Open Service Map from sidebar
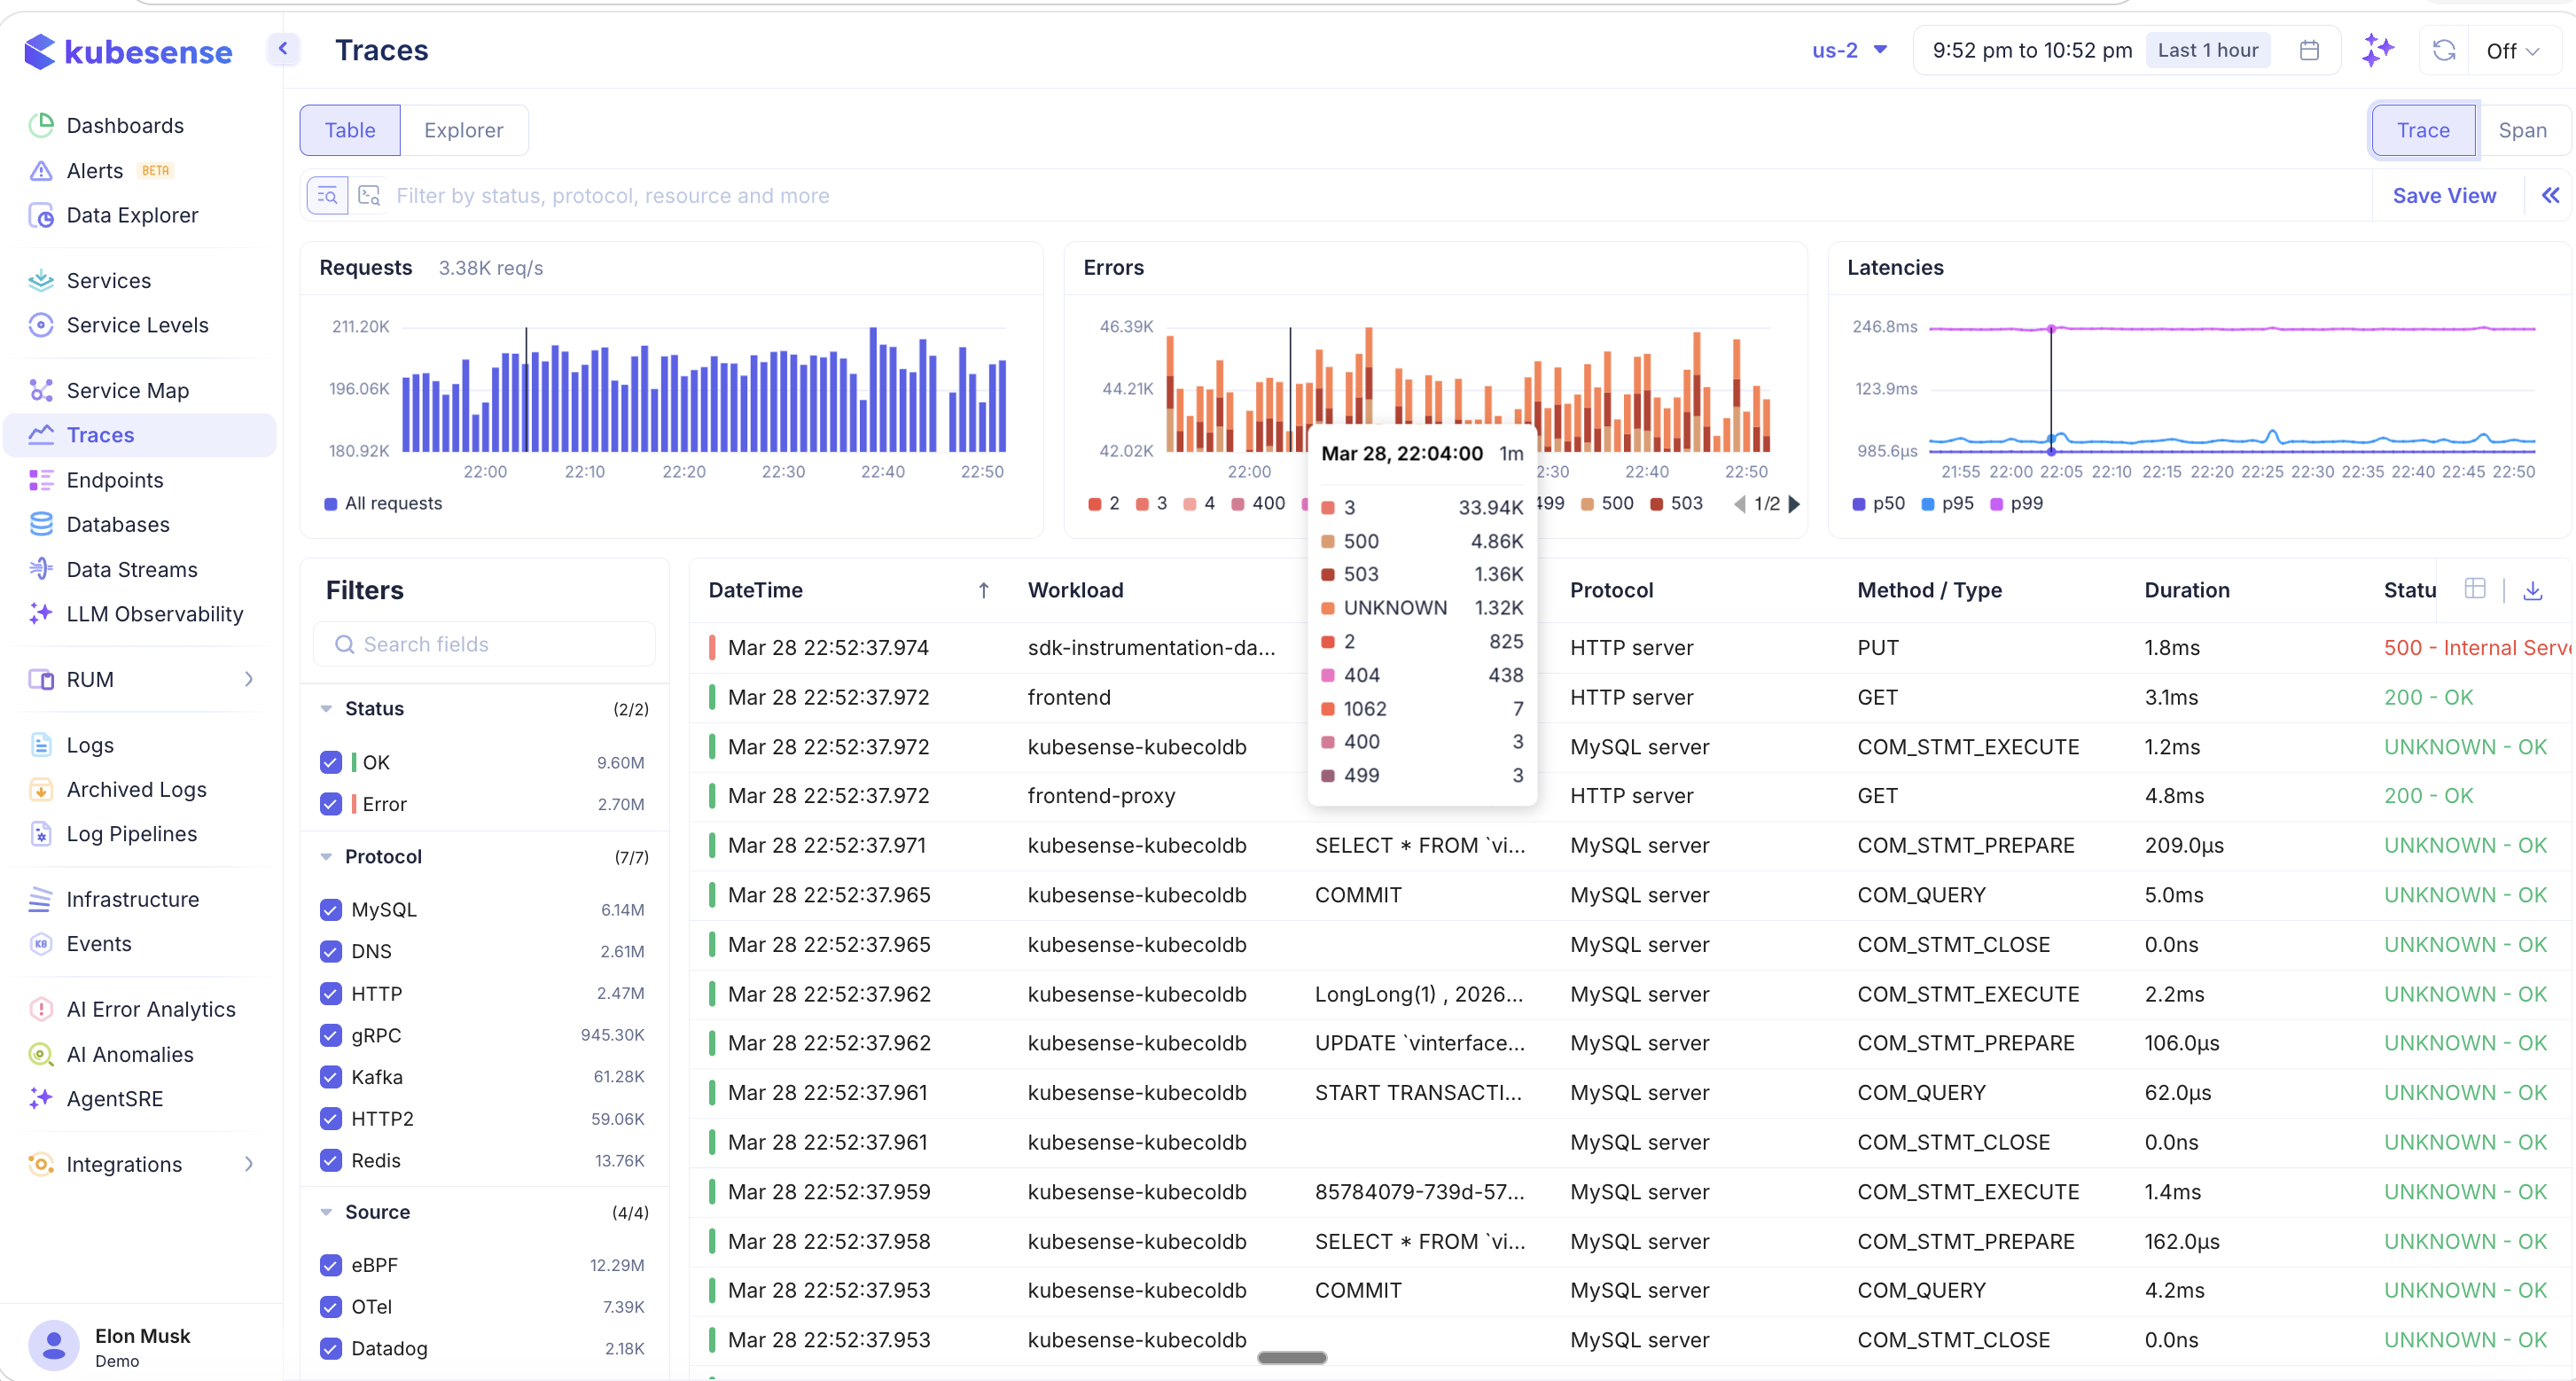This screenshot has width=2576, height=1381. (x=127, y=390)
